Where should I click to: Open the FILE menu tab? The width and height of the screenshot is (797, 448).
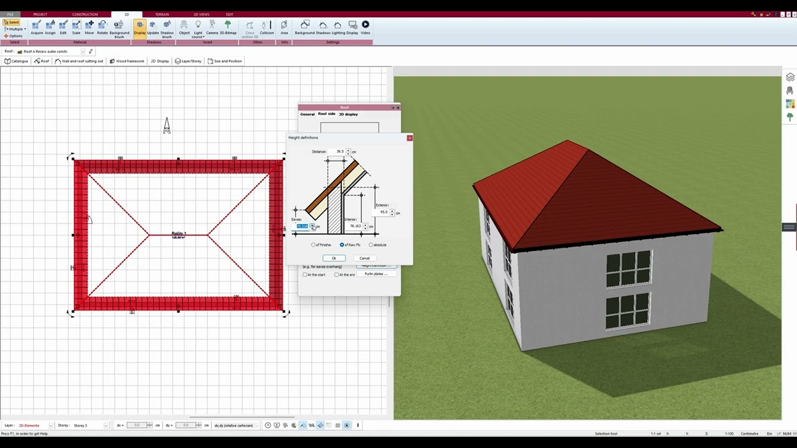[10, 14]
